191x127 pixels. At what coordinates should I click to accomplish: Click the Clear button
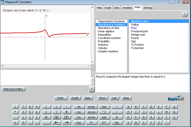[x=126, y=98]
